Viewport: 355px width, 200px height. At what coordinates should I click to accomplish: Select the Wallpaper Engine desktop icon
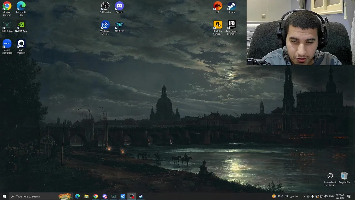coord(105,28)
